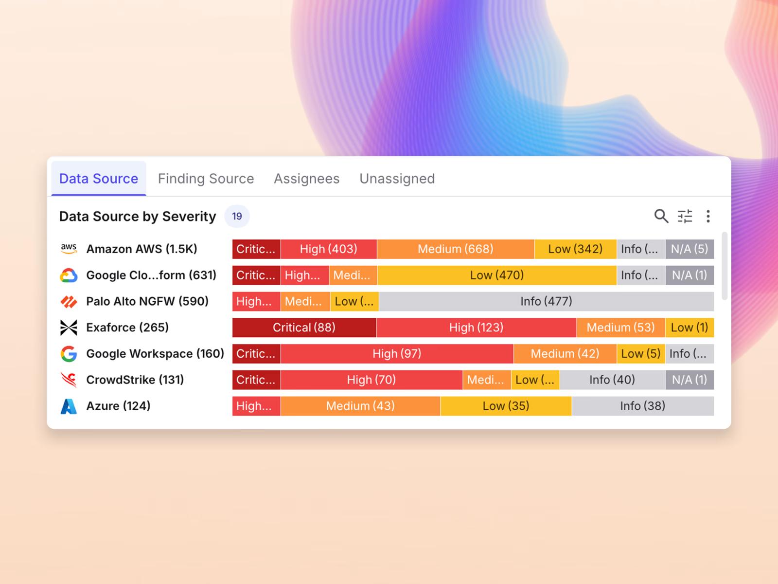Select the Exaforce (265) label

[127, 328]
